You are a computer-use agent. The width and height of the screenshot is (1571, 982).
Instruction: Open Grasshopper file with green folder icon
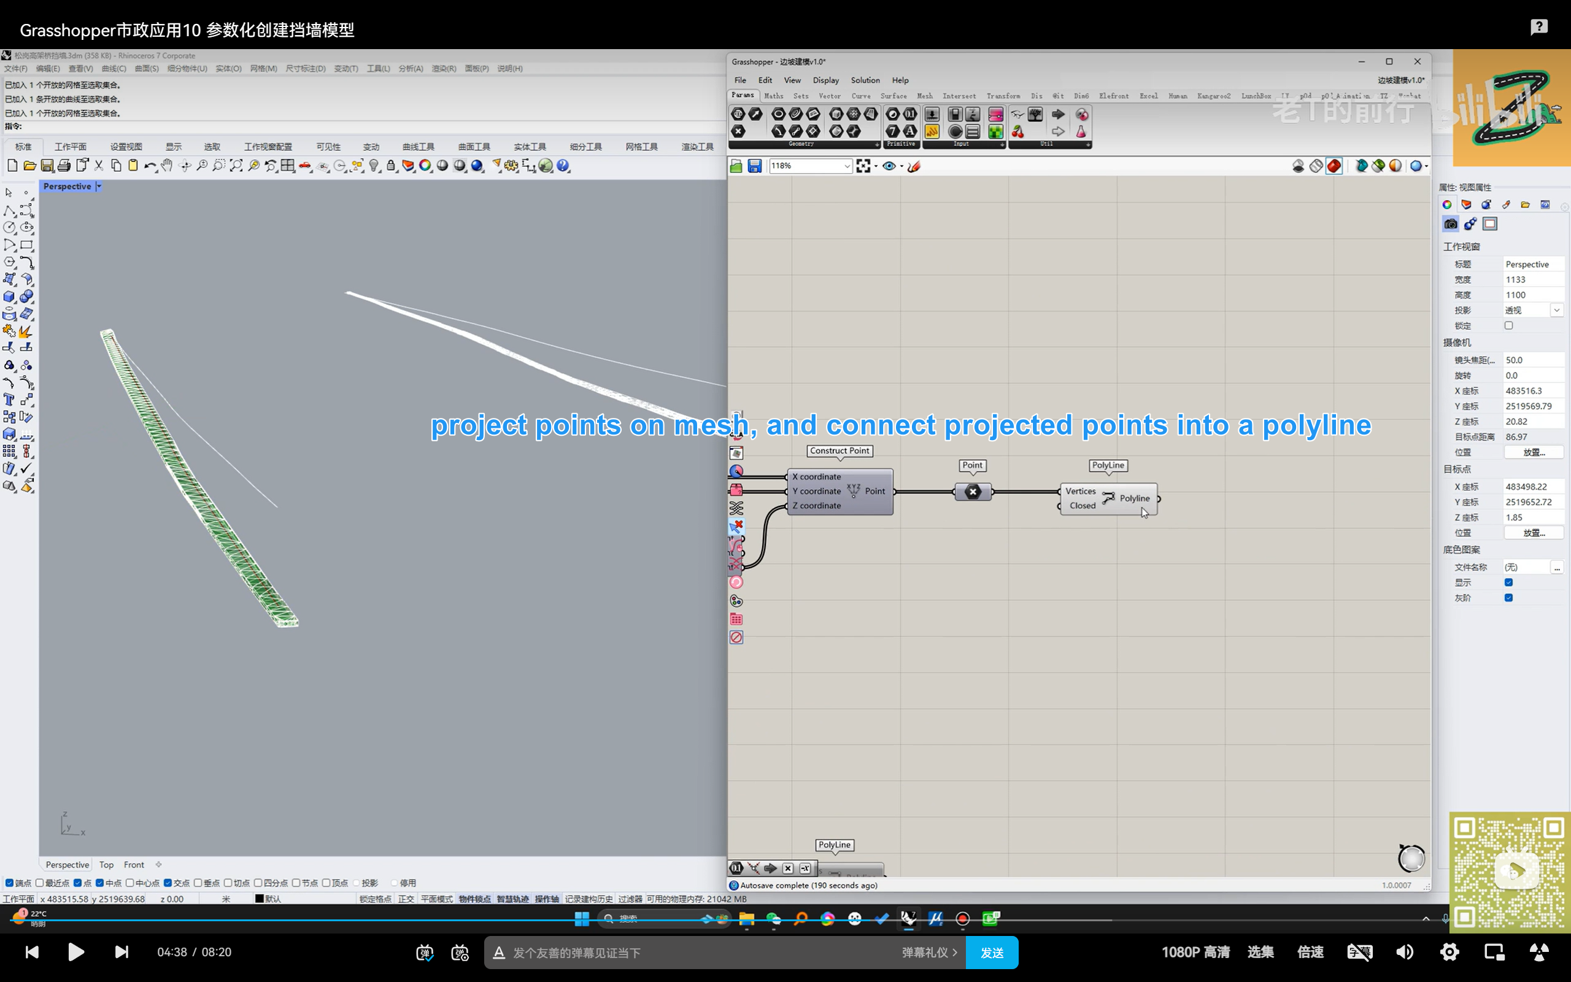[736, 166]
